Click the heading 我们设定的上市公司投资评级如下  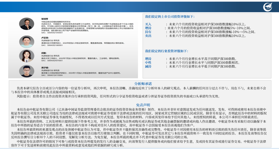tap(170, 17)
